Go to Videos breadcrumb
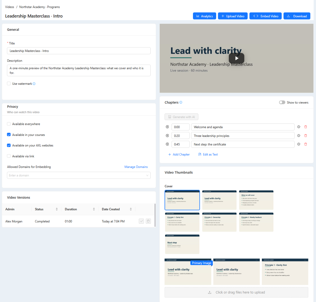This screenshot has width=316, height=302. 10,7
